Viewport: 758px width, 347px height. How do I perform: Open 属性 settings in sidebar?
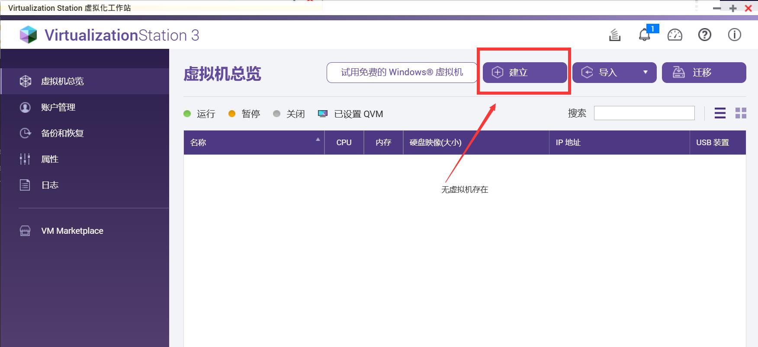click(x=50, y=159)
